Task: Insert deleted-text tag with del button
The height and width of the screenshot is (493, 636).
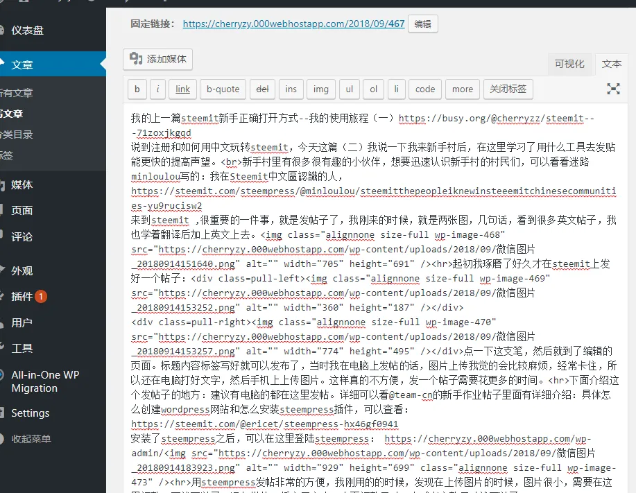Action: tap(262, 89)
